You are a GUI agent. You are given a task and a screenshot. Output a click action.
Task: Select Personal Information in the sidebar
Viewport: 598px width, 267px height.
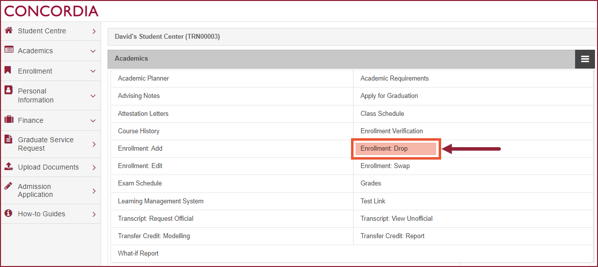tap(36, 95)
